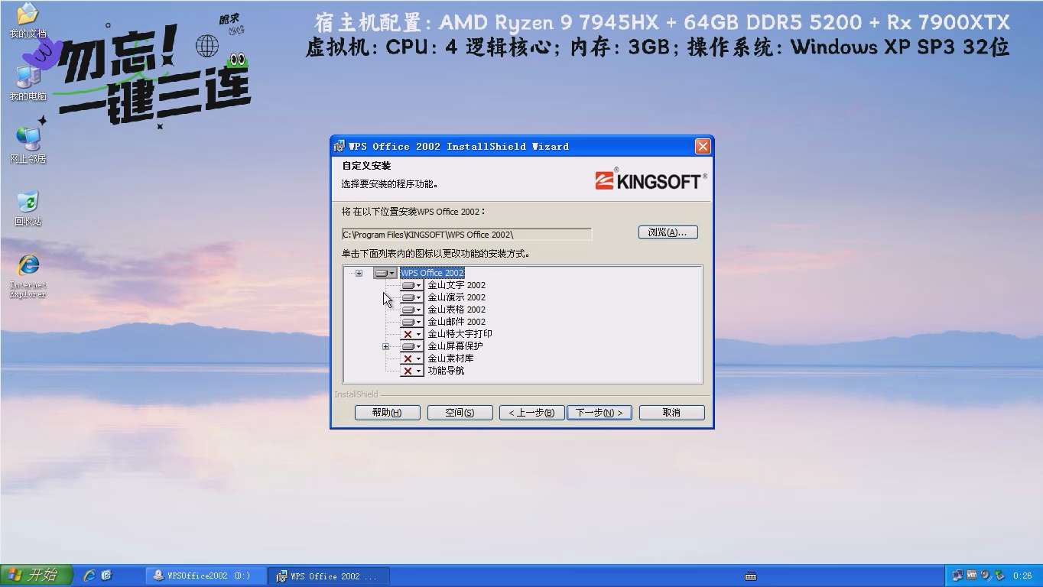The height and width of the screenshot is (587, 1043).
Task: Go back with the 上一步(B) button
Action: click(531, 413)
